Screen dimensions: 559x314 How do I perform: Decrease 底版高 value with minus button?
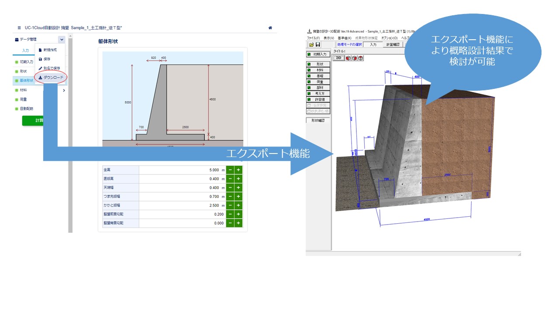point(230,179)
